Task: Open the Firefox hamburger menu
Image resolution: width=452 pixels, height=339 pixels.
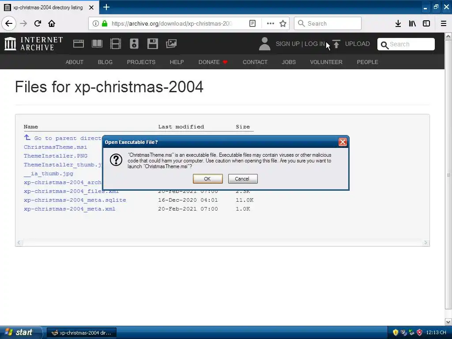Action: [444, 23]
